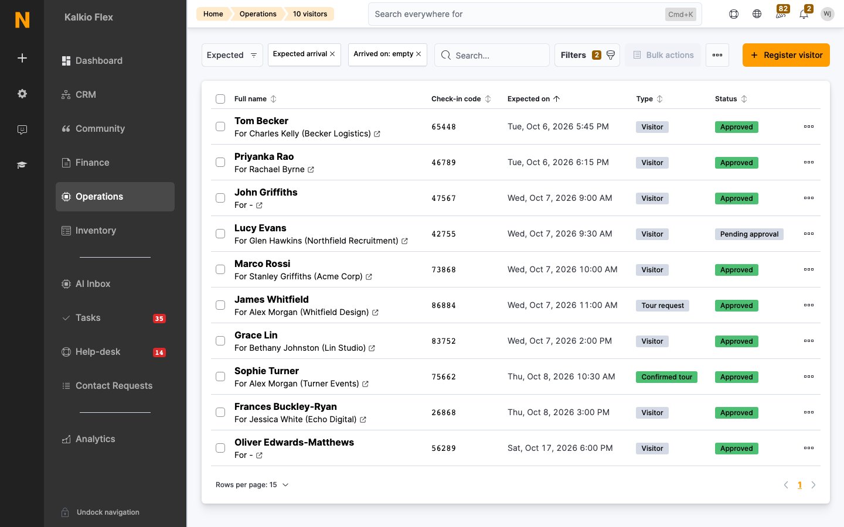Remove the Arrived on: empty filter chip

[x=418, y=54]
